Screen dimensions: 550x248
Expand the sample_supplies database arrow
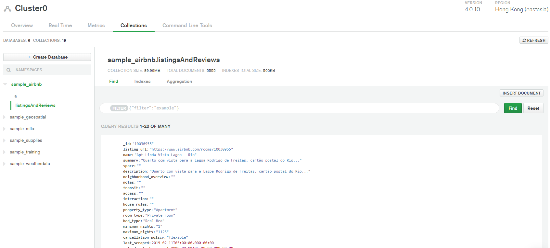[x=5, y=141]
